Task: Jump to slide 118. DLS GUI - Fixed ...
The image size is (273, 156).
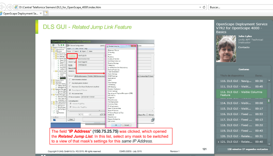Action: (x=242, y=125)
